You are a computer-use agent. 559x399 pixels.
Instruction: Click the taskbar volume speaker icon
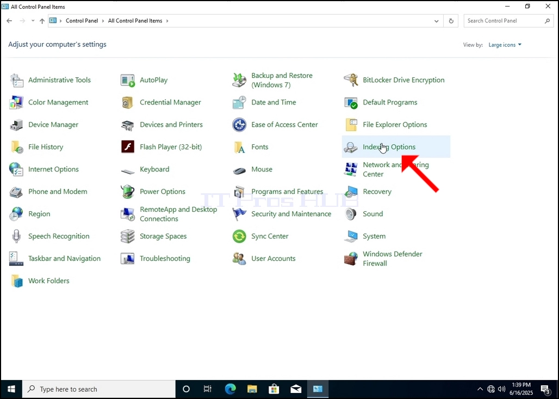click(501, 389)
